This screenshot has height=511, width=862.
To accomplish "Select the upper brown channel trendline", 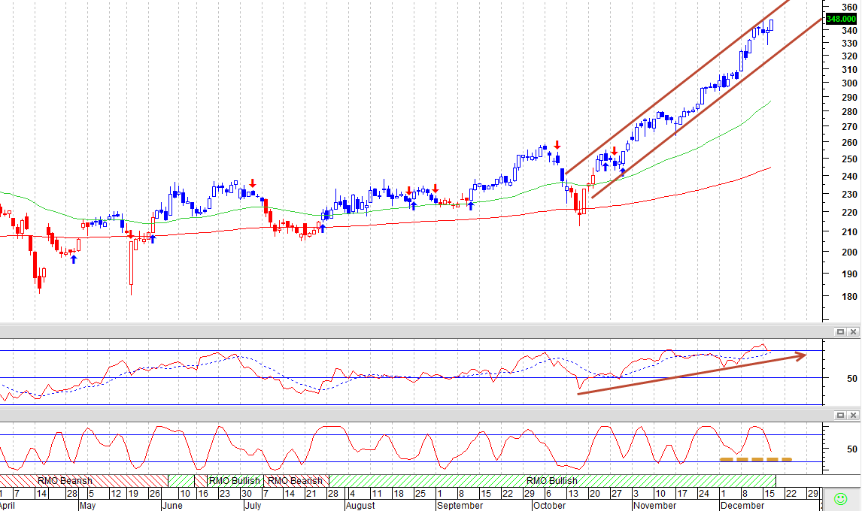I will click(677, 87).
